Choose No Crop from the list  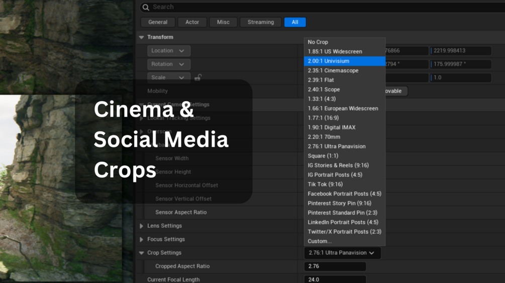coord(345,42)
